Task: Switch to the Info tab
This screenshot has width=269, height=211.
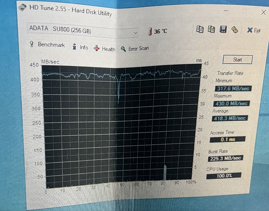Action: pyautogui.click(x=80, y=47)
